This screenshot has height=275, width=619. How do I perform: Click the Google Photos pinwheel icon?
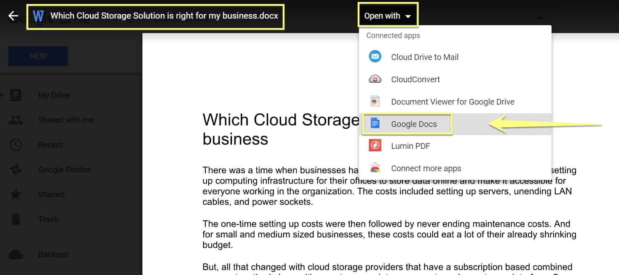click(16, 170)
